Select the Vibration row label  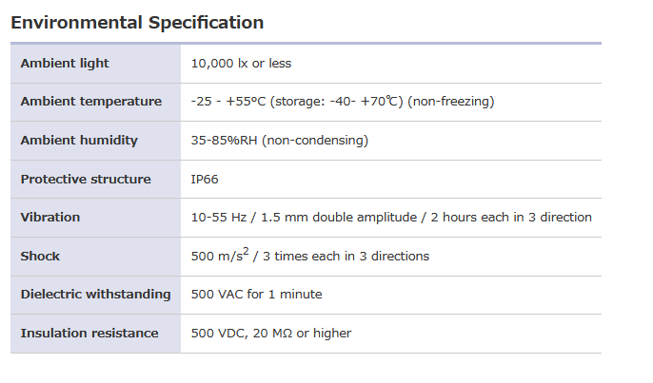click(50, 218)
